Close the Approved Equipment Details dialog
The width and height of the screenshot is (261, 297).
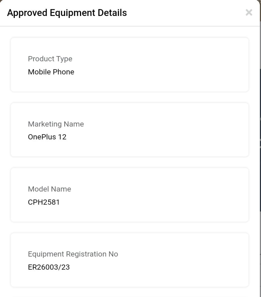(249, 12)
